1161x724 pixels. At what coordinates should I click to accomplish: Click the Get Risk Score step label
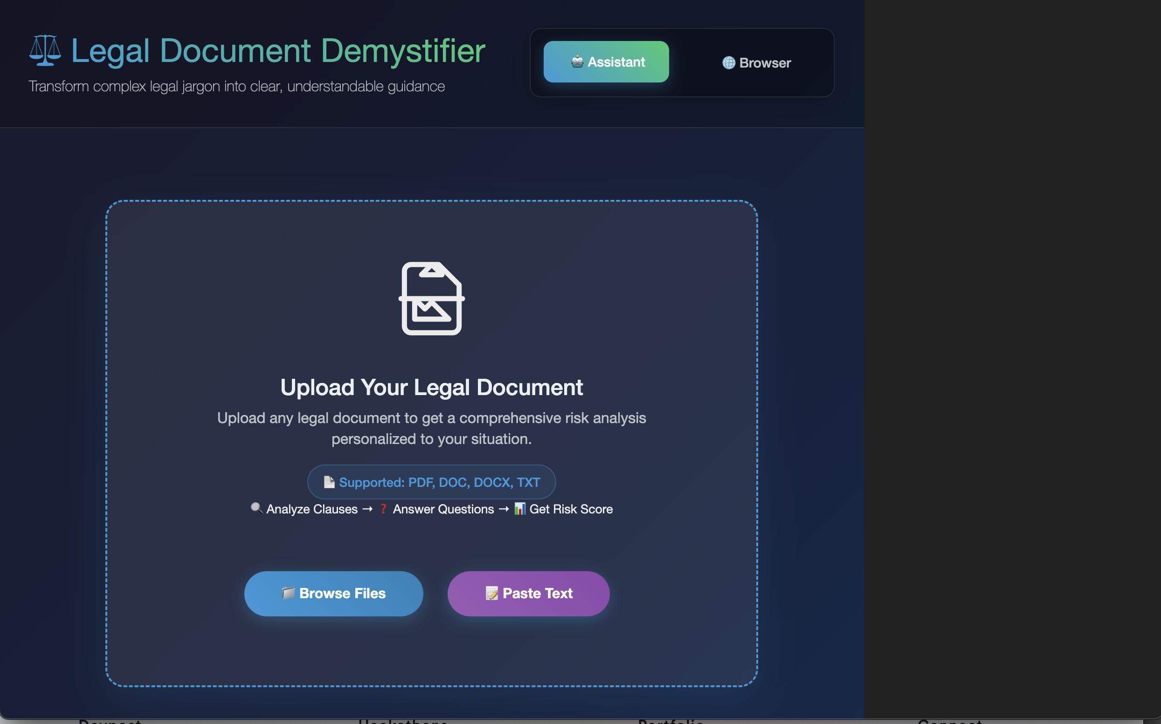571,509
